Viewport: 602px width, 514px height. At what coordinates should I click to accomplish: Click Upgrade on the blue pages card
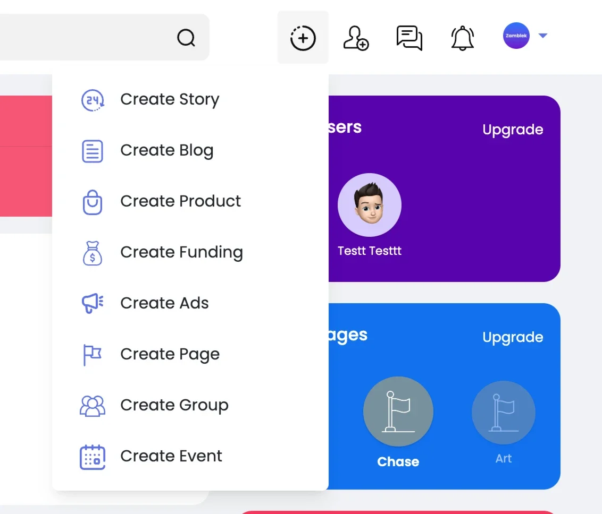click(x=513, y=337)
